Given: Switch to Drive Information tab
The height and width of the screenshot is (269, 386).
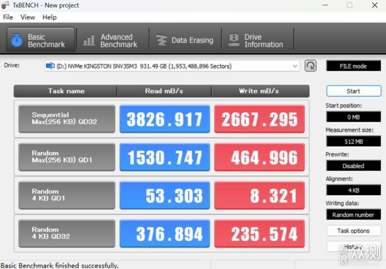Looking at the screenshot, I should [258, 40].
